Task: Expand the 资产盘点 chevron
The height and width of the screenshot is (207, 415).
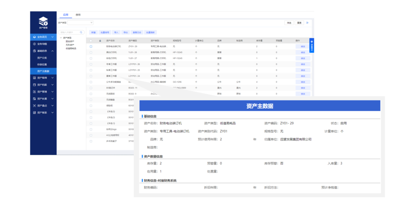Action: click(52, 106)
